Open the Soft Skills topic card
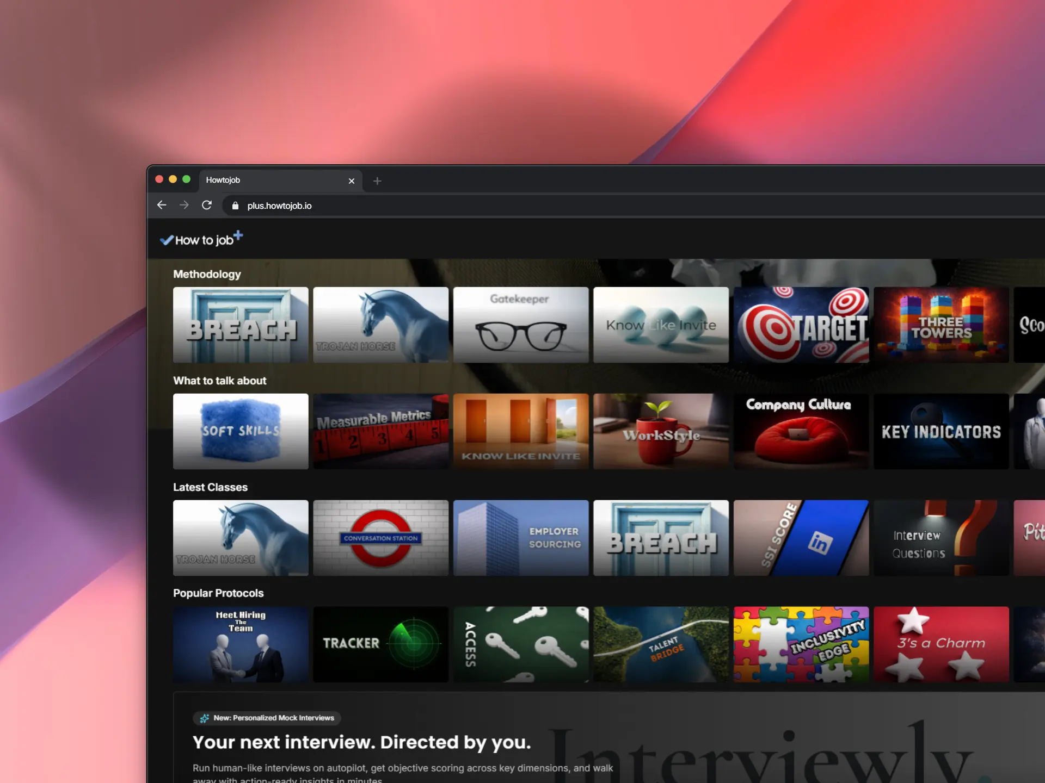 (241, 431)
